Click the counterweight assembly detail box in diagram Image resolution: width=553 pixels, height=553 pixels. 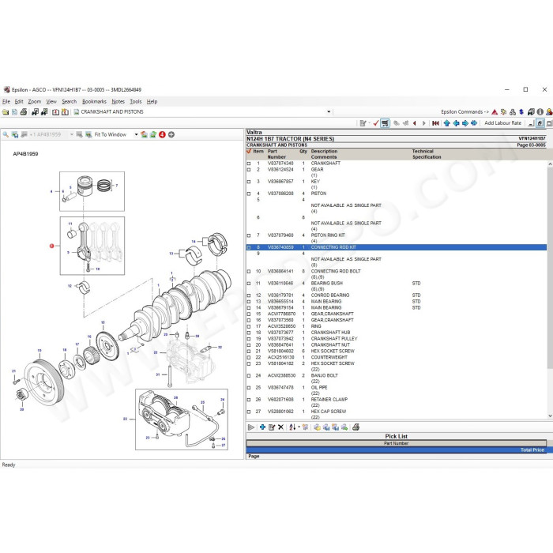coord(182,419)
